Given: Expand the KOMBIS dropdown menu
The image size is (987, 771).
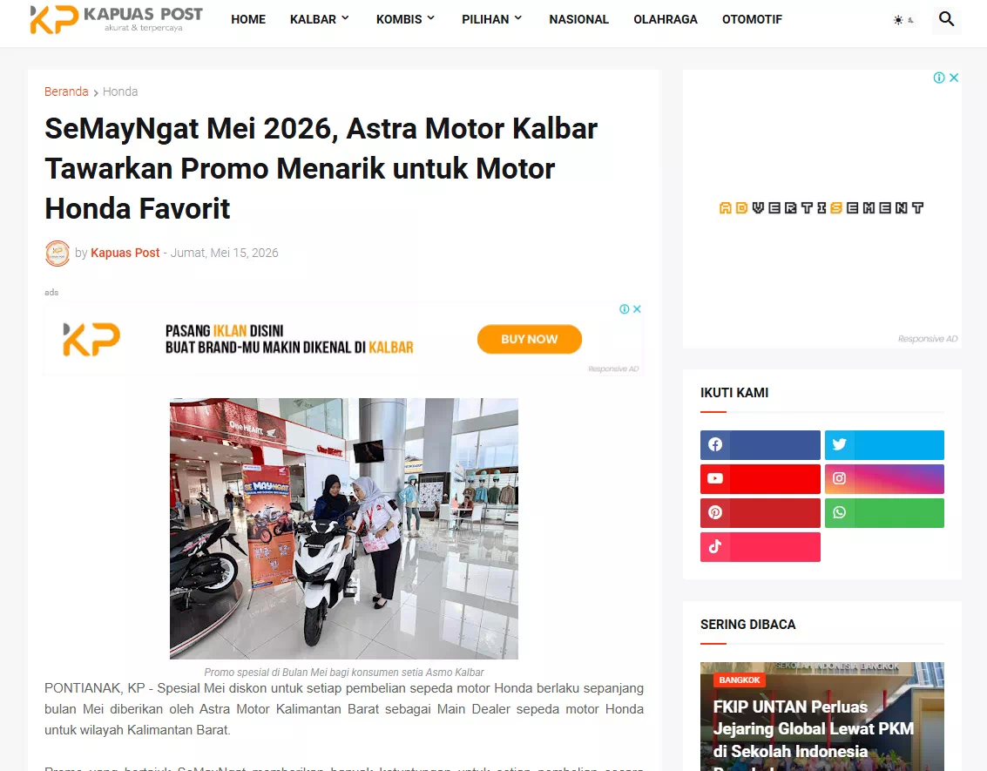Looking at the screenshot, I should coord(406,19).
